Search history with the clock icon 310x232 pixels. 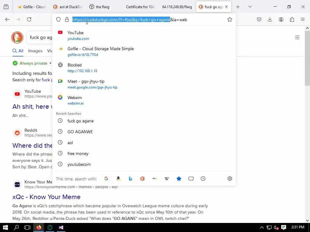point(203,179)
